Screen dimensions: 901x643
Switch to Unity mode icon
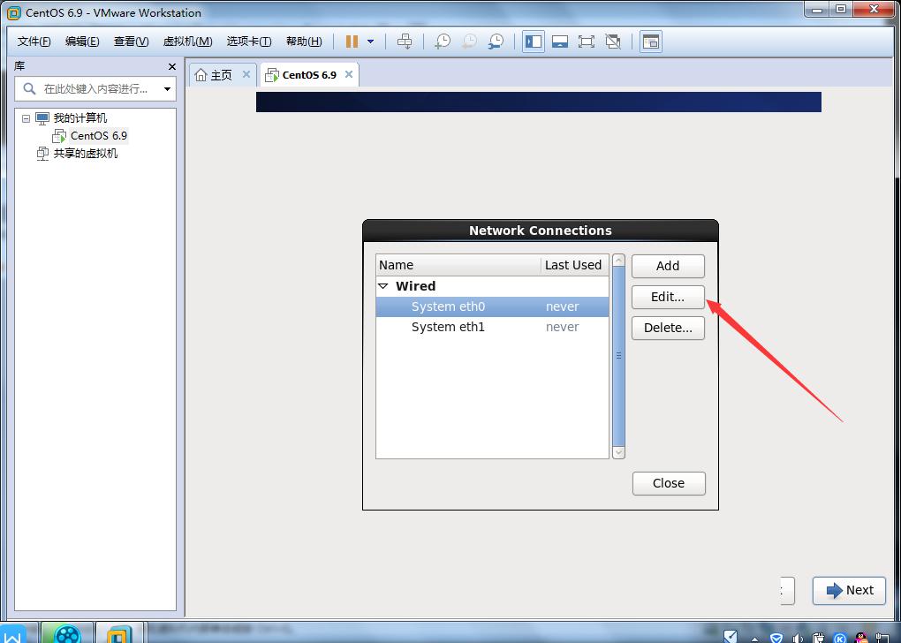tap(613, 42)
